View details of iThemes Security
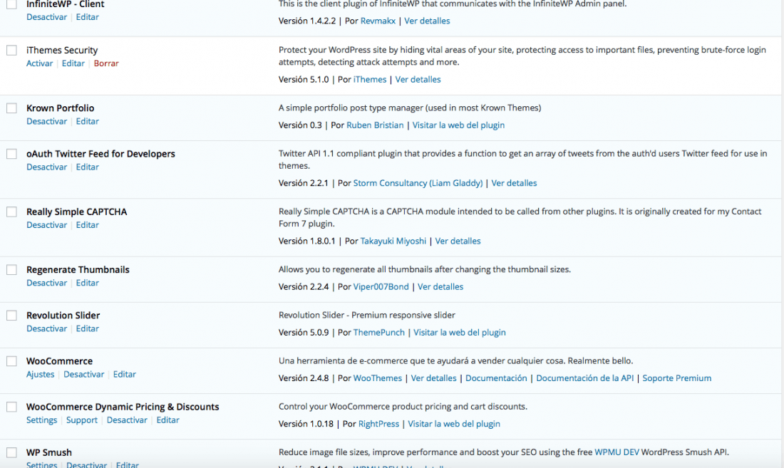This screenshot has width=784, height=468. pyautogui.click(x=418, y=79)
